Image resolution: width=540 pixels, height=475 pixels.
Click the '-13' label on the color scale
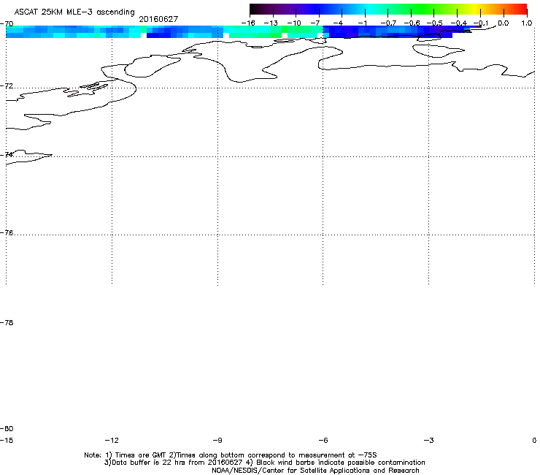coord(271,23)
